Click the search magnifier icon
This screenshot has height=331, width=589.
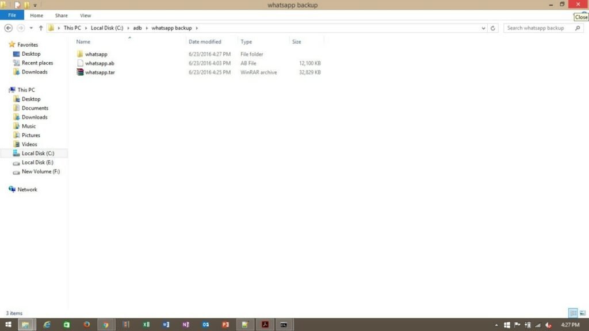577,28
